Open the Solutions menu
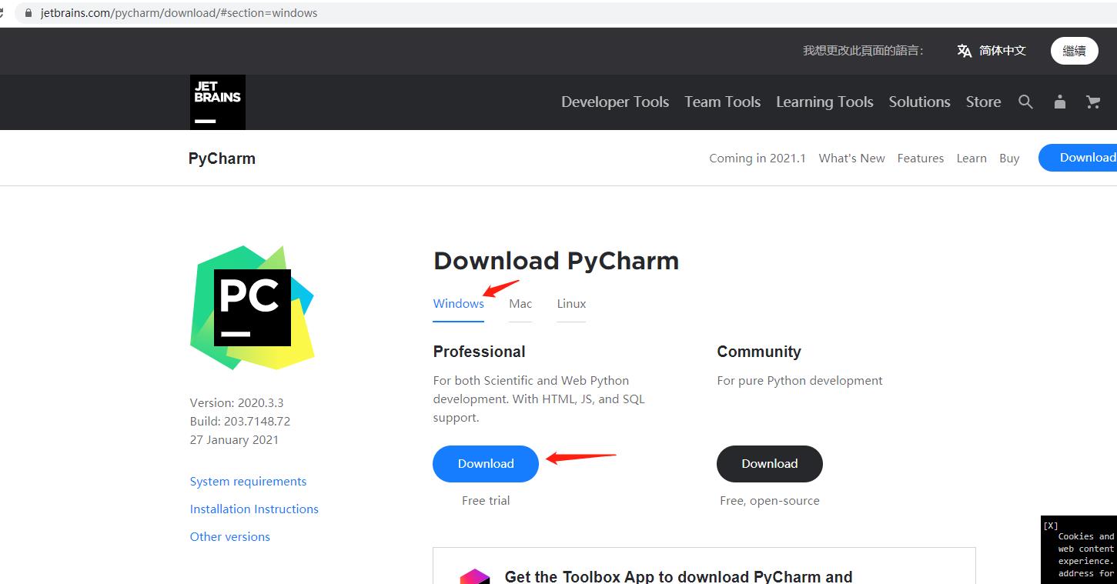This screenshot has width=1117, height=584. click(x=919, y=102)
